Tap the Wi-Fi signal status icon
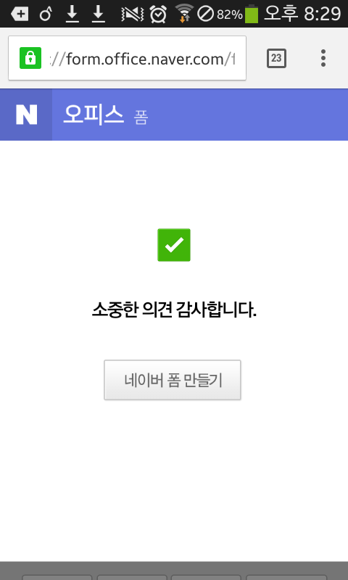Screen dimensions: 348x580 (x=184, y=13)
